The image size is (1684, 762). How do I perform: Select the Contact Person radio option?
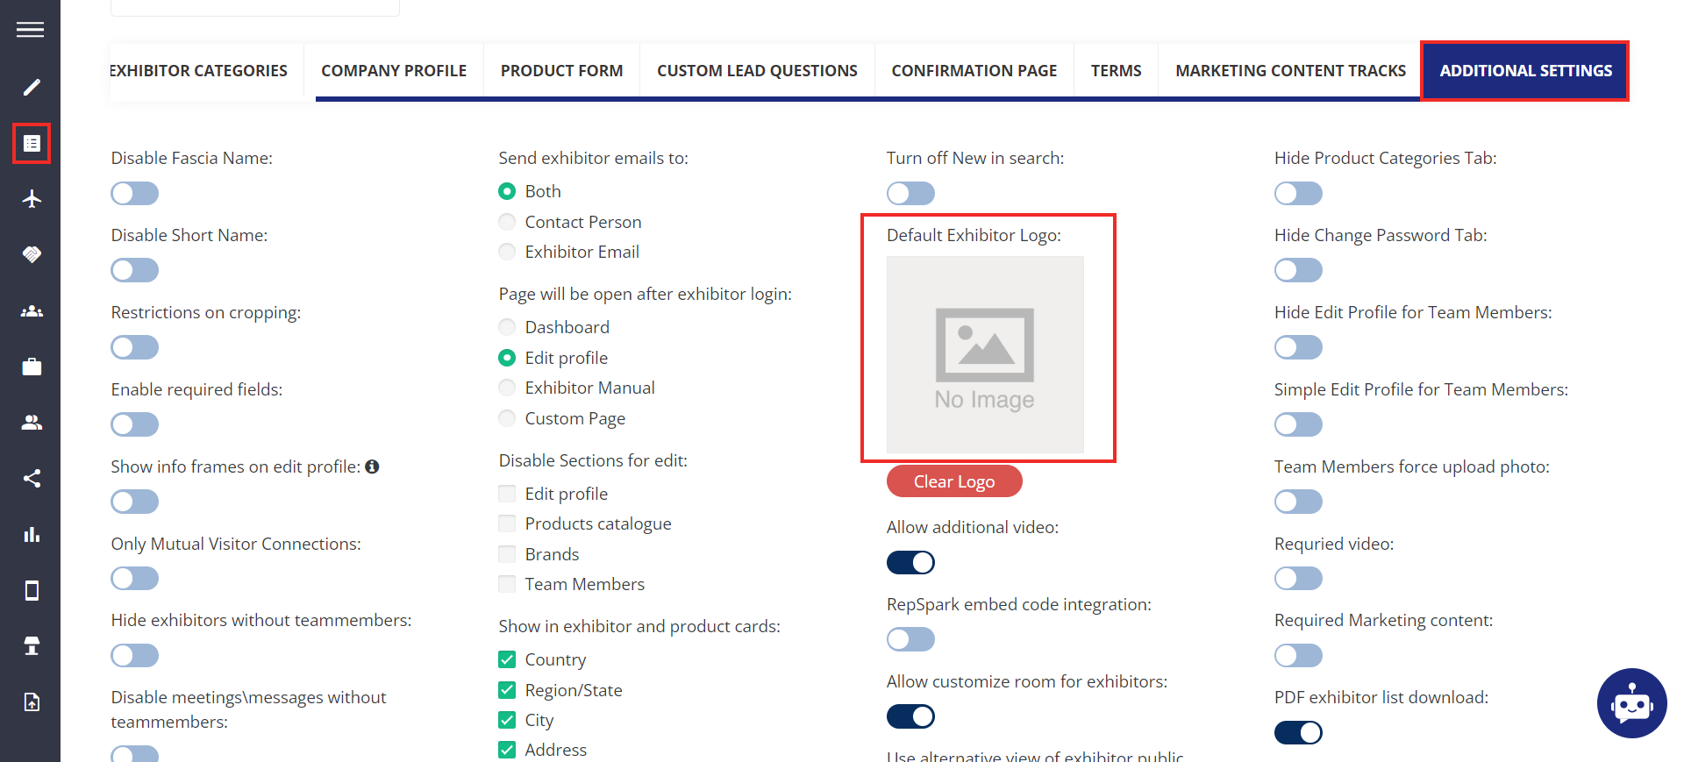507,222
